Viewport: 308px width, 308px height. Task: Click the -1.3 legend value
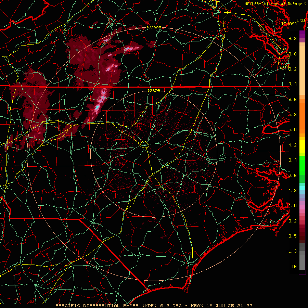click(x=291, y=251)
